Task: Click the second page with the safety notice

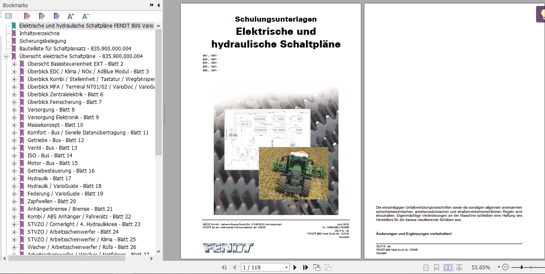Action: [454, 131]
